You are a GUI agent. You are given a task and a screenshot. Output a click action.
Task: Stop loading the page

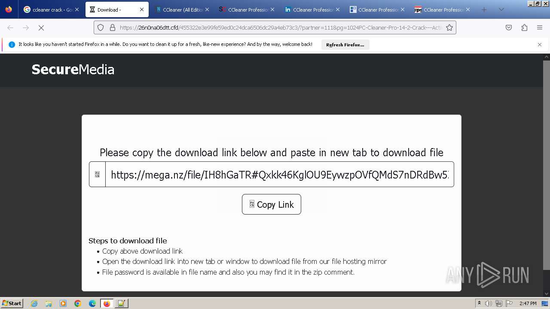[41, 27]
